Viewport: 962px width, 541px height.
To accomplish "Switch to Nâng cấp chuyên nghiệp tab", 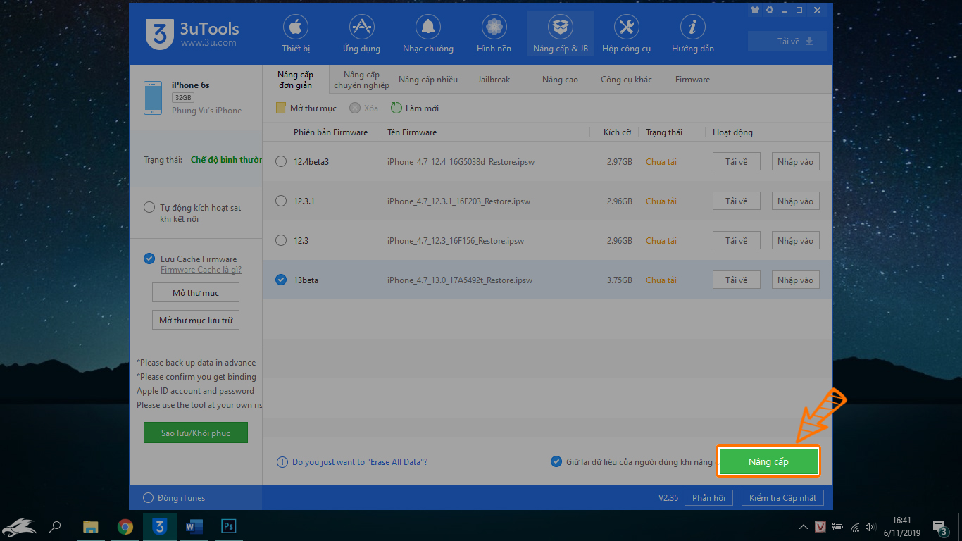I will (x=361, y=80).
